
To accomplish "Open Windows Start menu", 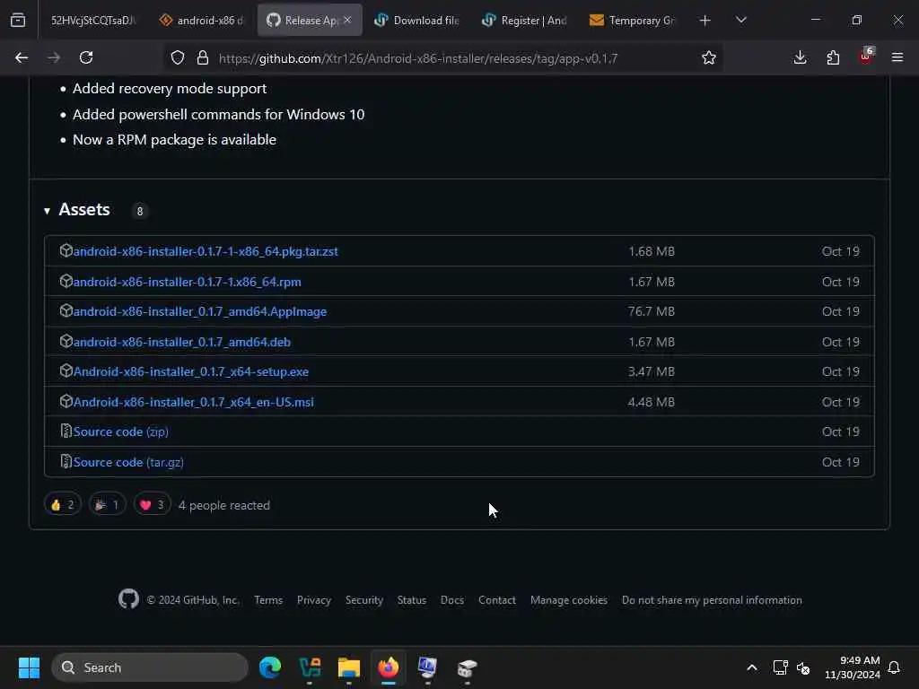I will coord(29,667).
